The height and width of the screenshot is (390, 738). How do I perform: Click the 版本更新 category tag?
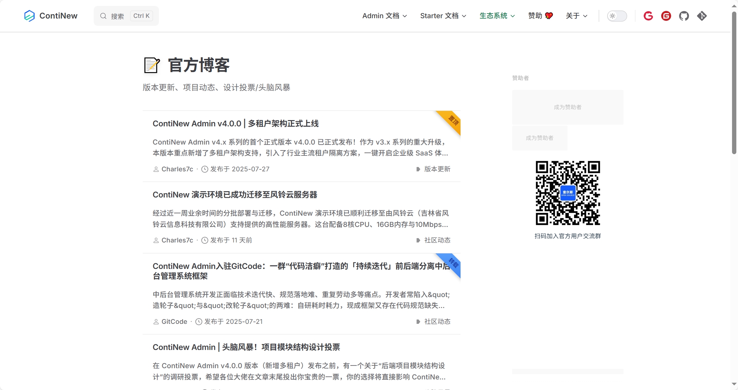(437, 169)
